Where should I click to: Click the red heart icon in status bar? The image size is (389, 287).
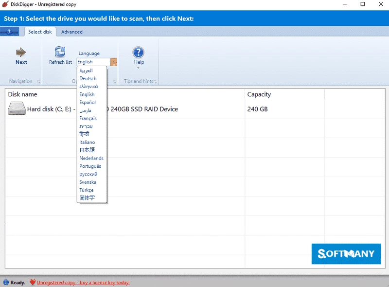click(x=33, y=282)
